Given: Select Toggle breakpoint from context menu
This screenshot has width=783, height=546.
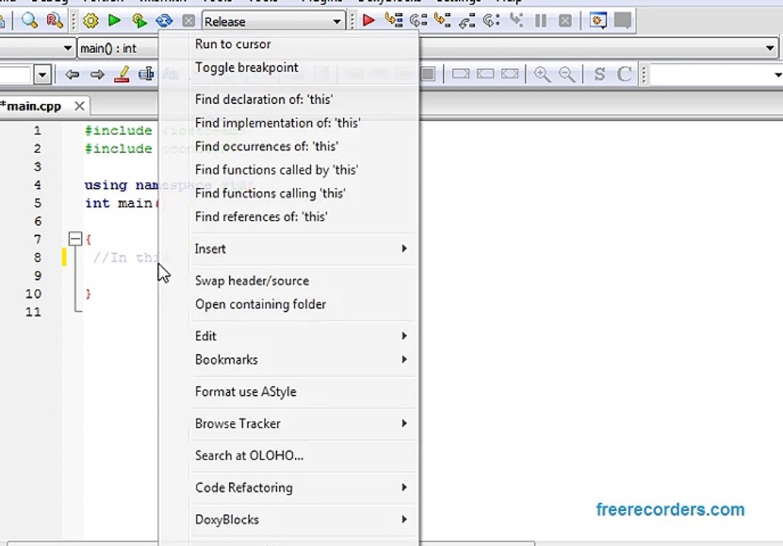Looking at the screenshot, I should click(x=247, y=67).
